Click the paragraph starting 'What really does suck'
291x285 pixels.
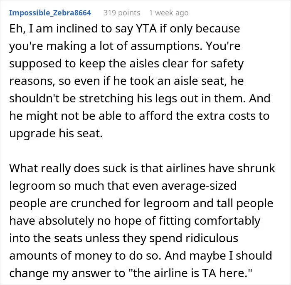point(142,221)
